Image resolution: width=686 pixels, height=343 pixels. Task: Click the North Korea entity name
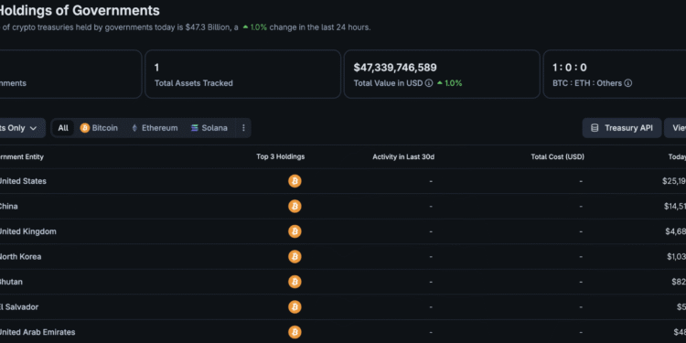click(20, 256)
